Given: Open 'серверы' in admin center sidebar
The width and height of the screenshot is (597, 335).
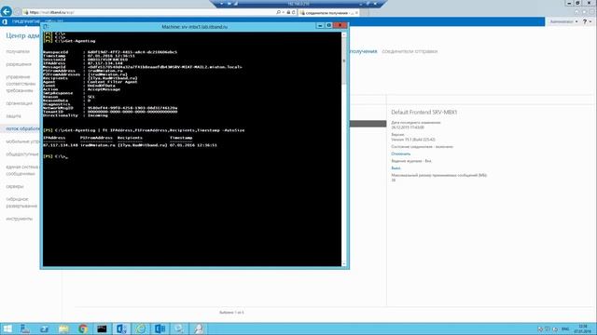Looking at the screenshot, I should (15, 186).
